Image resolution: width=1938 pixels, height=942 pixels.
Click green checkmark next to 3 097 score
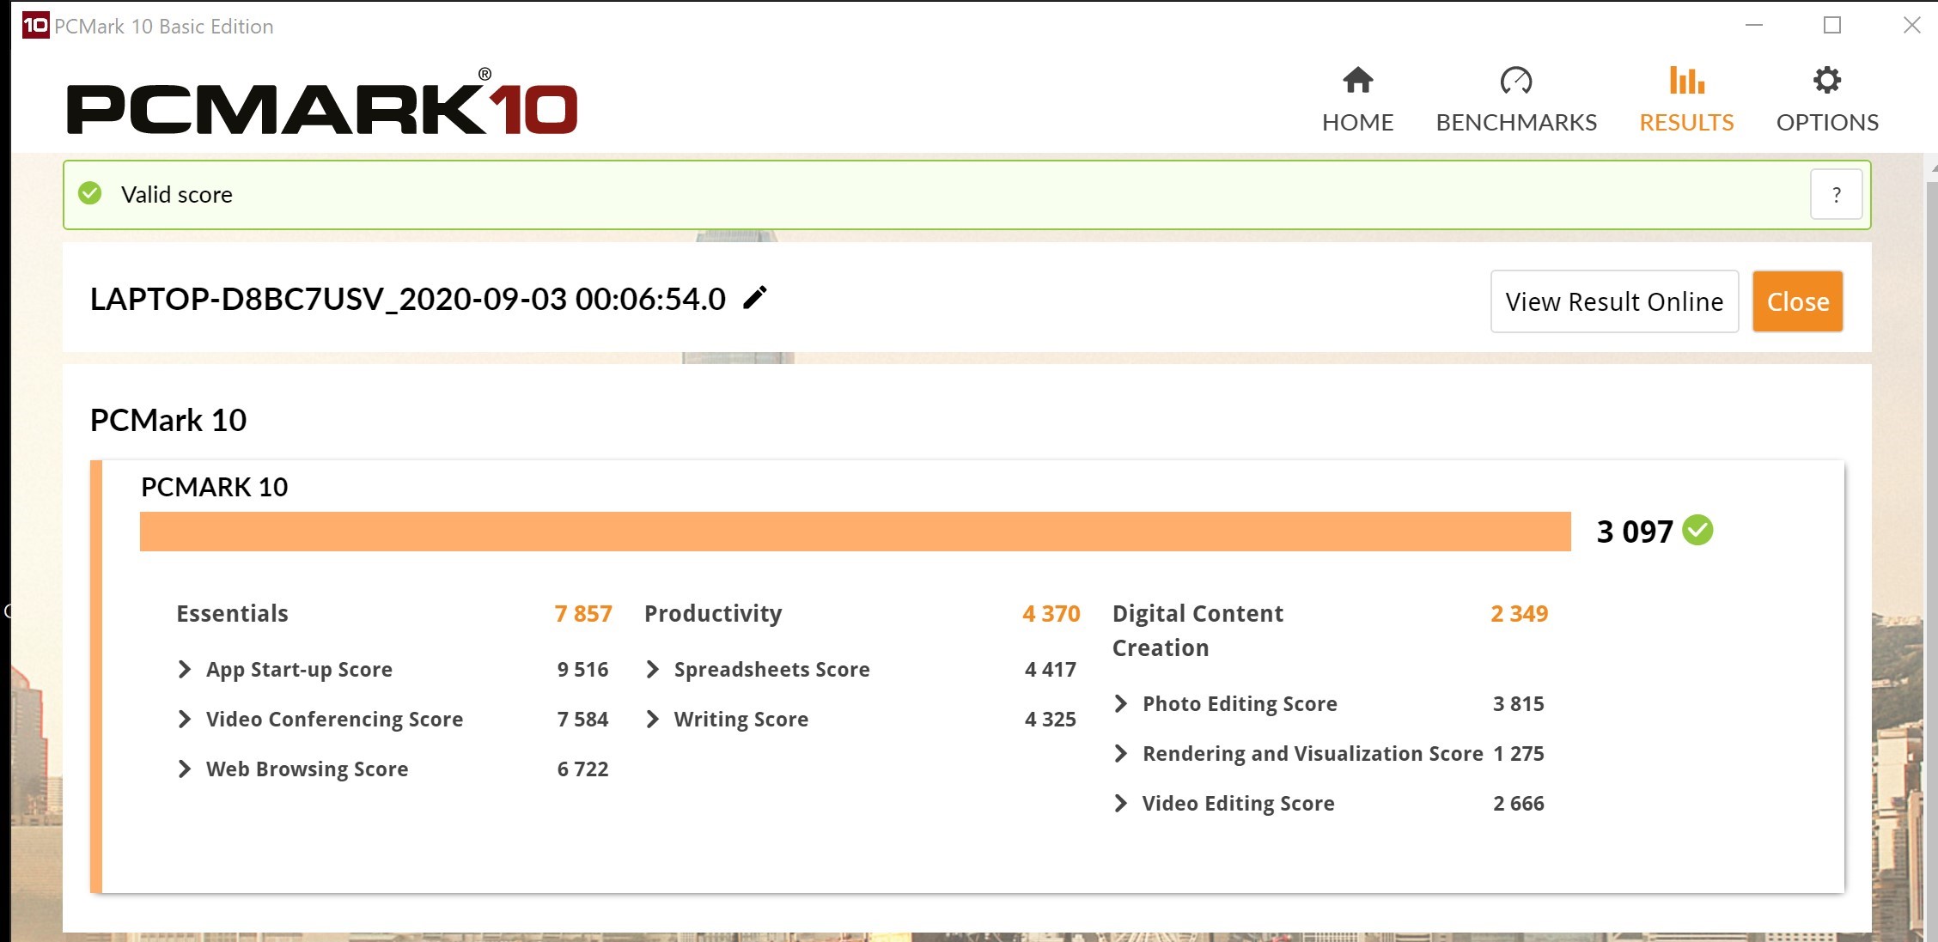tap(1697, 531)
